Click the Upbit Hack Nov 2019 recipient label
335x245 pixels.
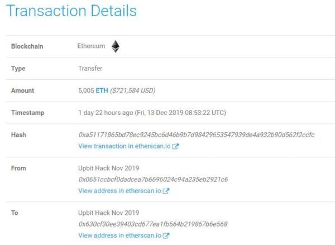tap(108, 213)
